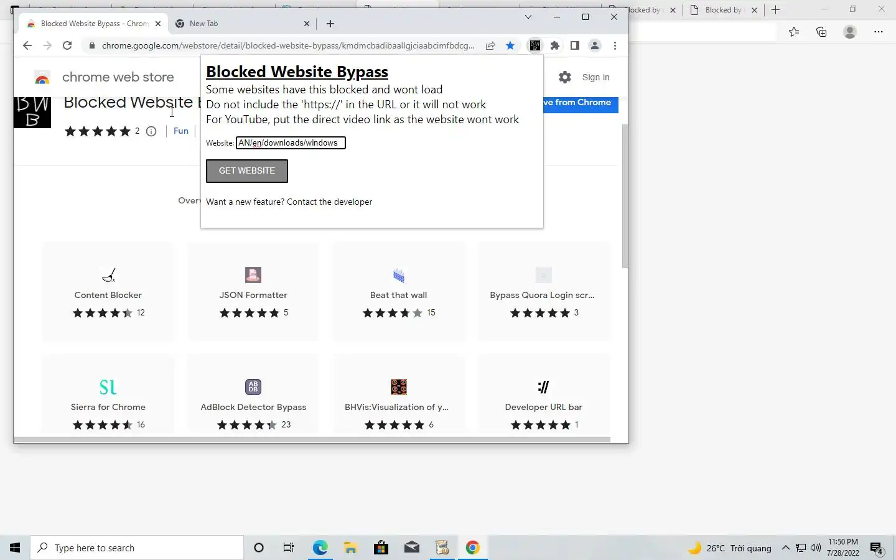
Task: Open Mail app from taskbar
Action: 411,548
